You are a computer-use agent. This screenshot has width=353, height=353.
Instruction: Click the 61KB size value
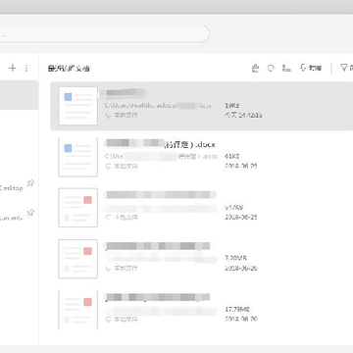[232, 157]
